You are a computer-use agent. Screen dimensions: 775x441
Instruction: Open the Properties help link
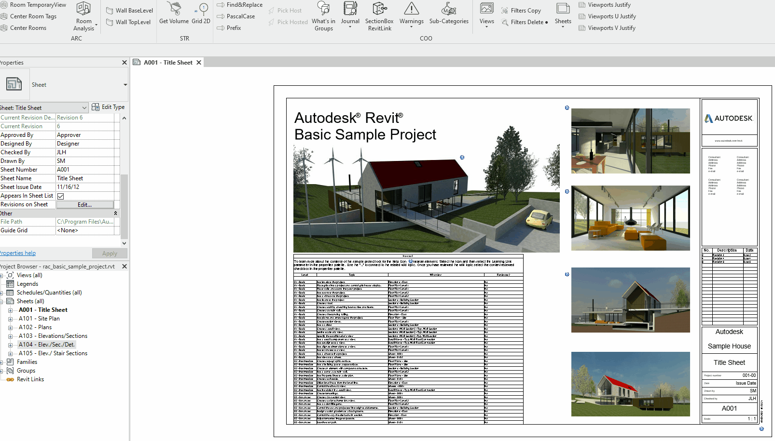pos(17,253)
